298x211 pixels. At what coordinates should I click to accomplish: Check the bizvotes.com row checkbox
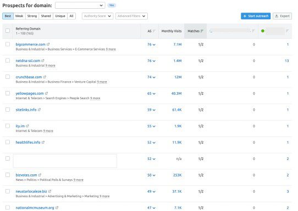(8, 175)
